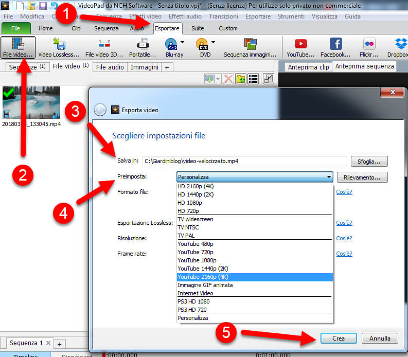Open the Strumenti menu

tap(291, 16)
